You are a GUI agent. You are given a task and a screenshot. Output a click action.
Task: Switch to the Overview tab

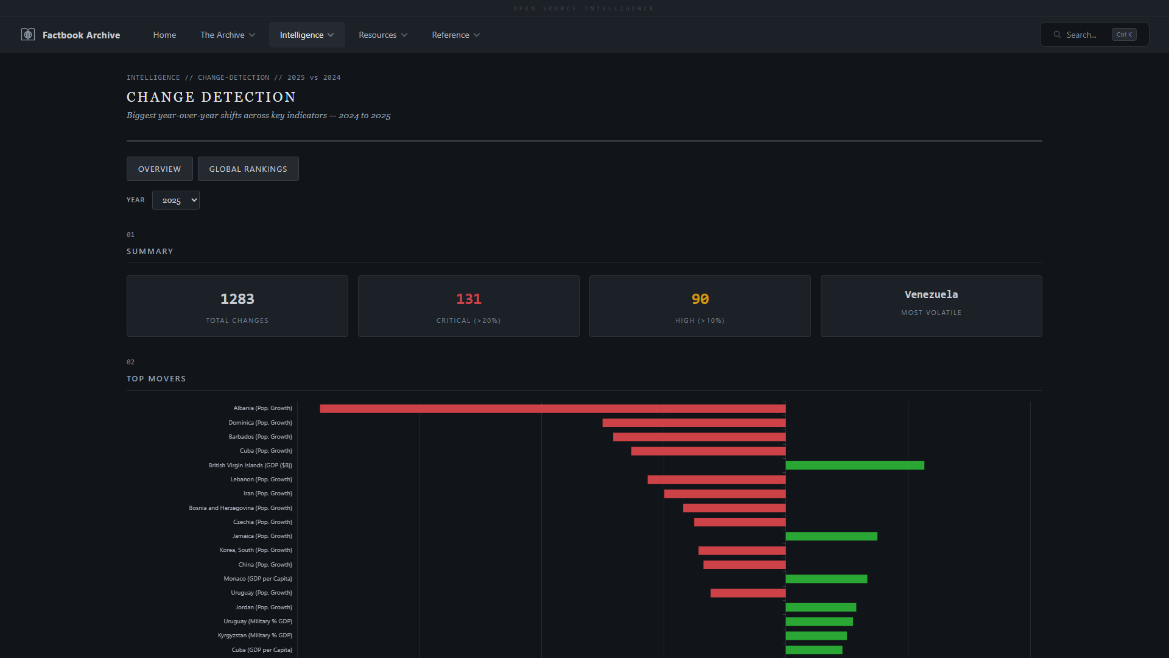[160, 169]
